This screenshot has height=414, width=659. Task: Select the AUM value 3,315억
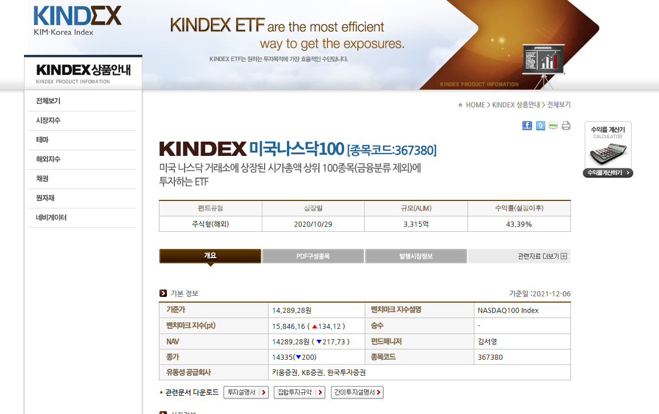(x=416, y=224)
